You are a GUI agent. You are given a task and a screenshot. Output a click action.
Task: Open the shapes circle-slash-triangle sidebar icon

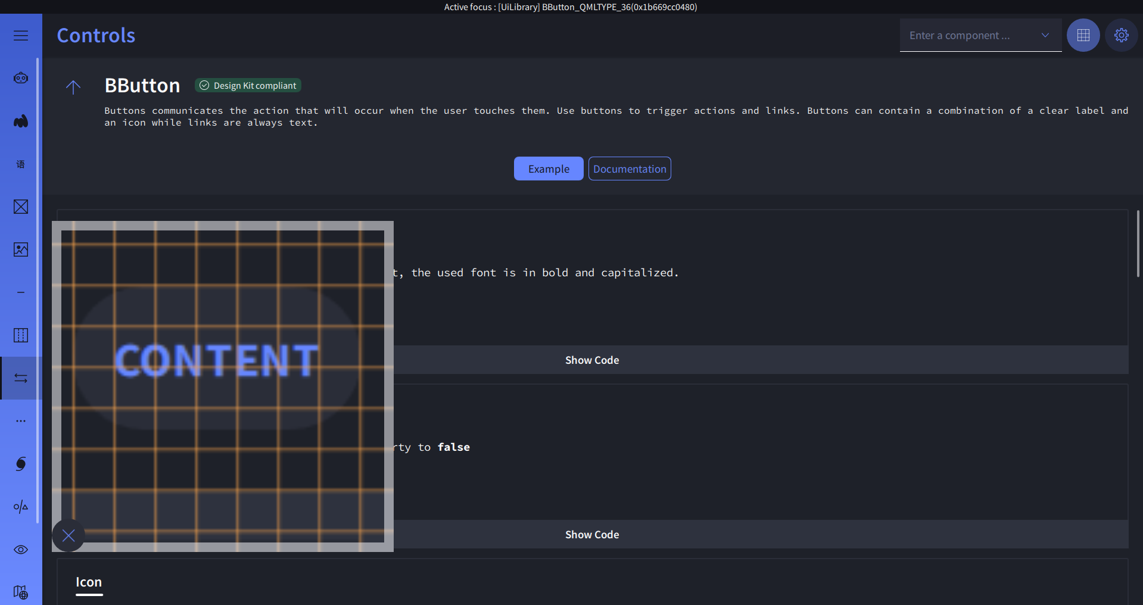(21, 507)
